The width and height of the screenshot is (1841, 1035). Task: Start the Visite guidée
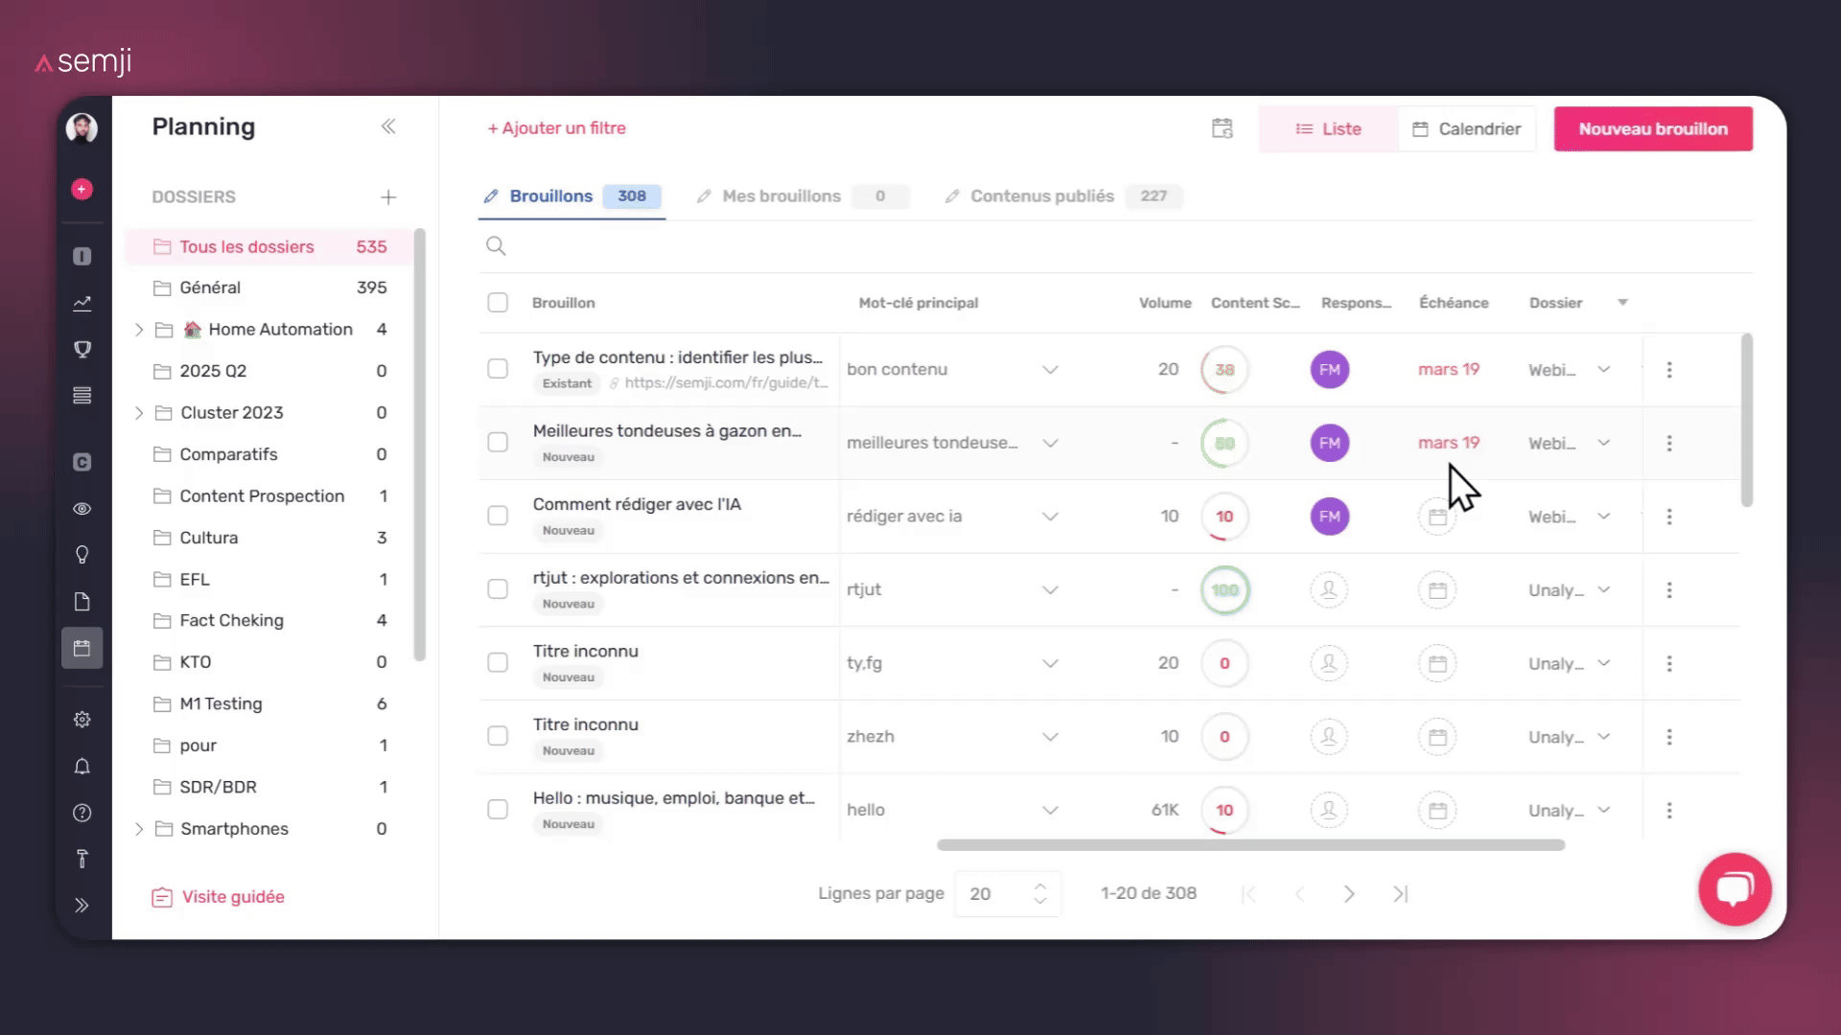pos(219,897)
